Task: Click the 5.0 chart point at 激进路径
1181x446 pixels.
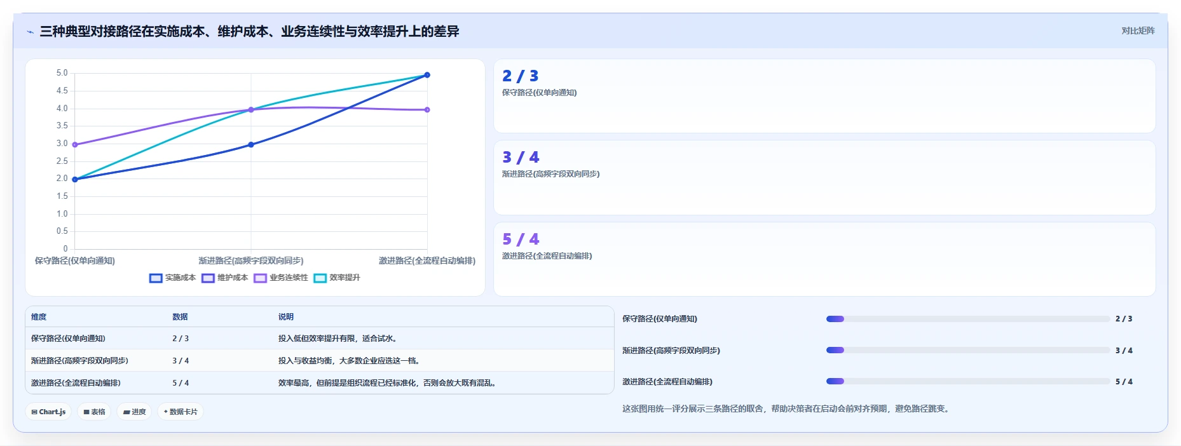Action: [427, 75]
